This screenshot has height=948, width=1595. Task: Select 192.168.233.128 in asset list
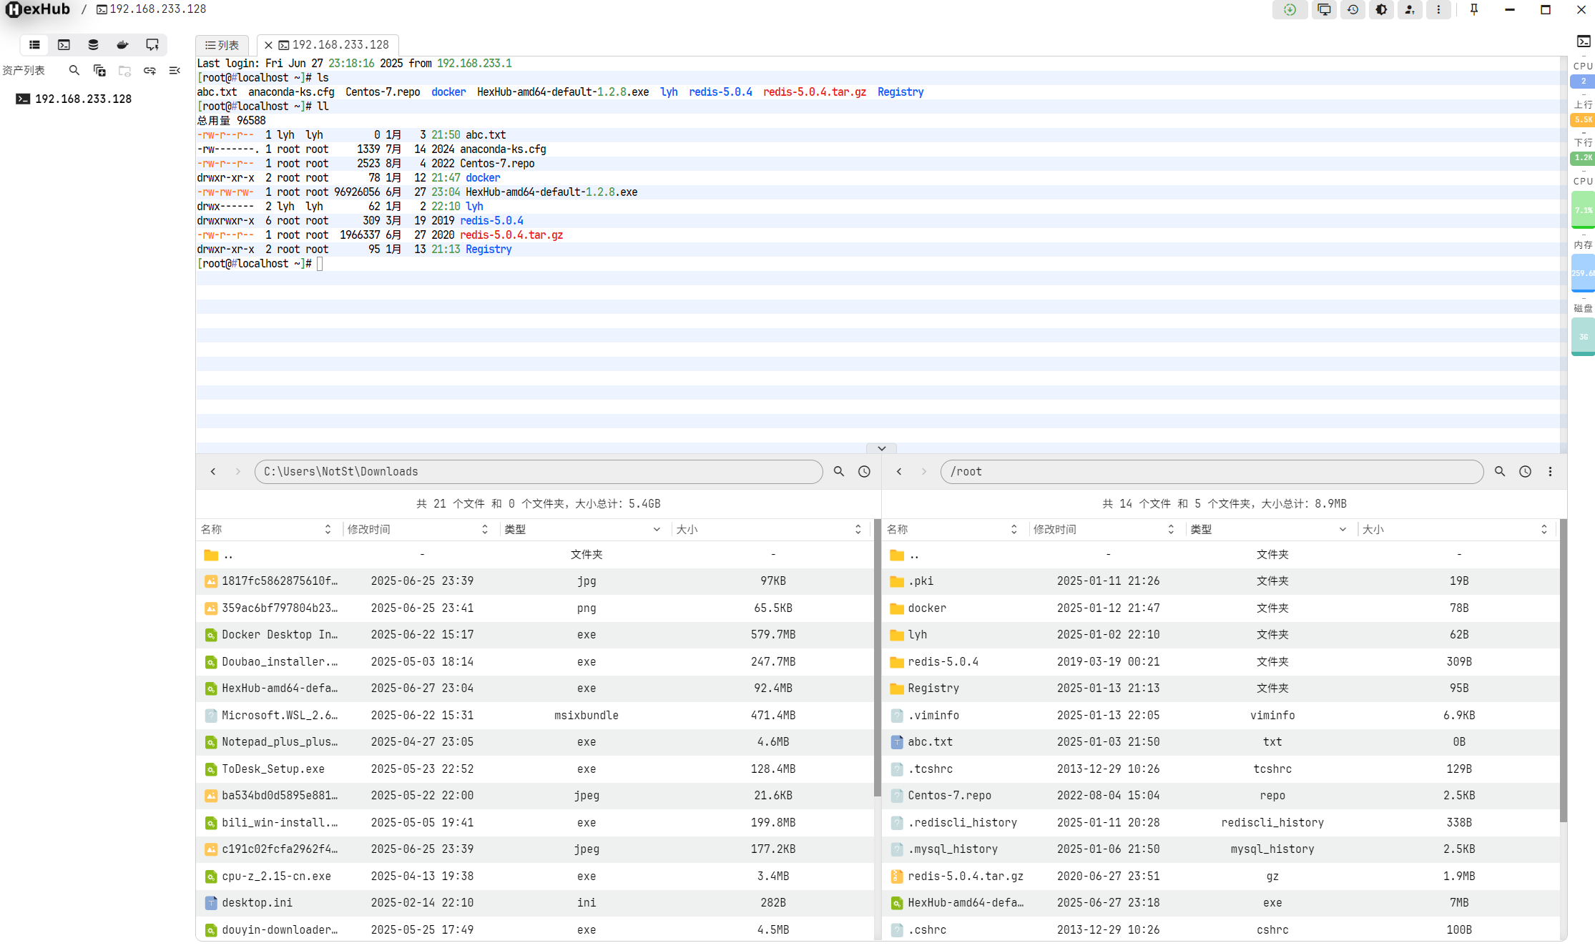coord(84,99)
